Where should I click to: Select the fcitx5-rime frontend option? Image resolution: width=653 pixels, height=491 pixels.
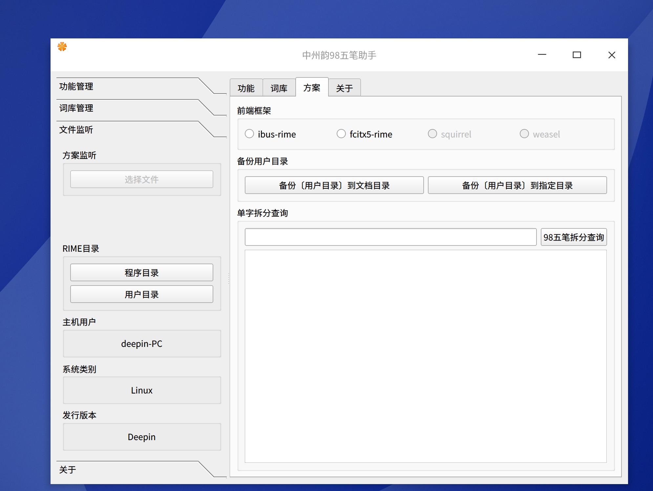[x=341, y=134]
